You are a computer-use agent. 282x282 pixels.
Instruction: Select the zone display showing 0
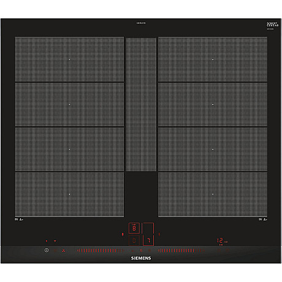[134, 240]
